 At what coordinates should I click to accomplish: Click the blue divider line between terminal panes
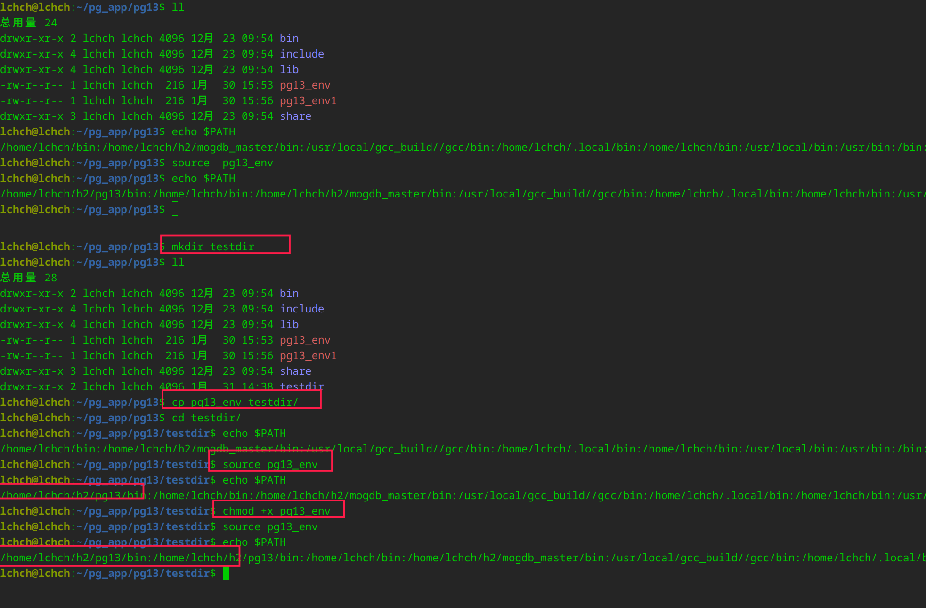463,238
